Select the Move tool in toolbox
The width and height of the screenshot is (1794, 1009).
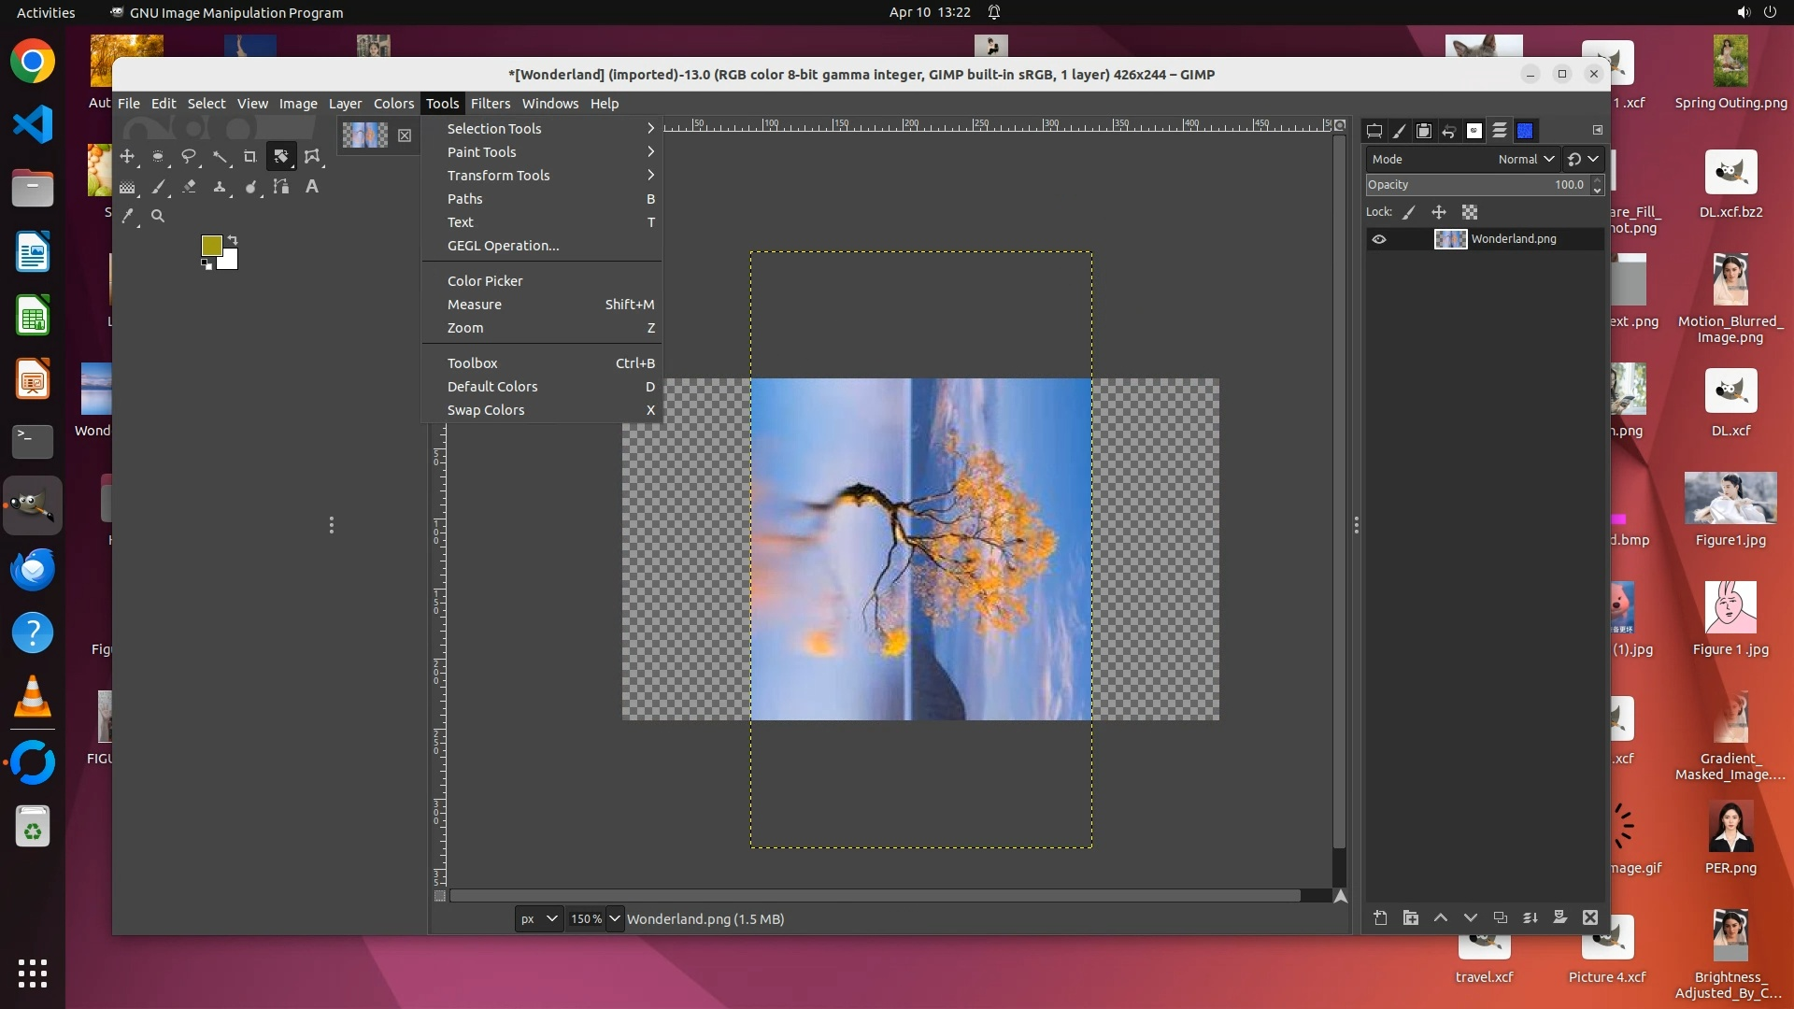[x=127, y=157]
